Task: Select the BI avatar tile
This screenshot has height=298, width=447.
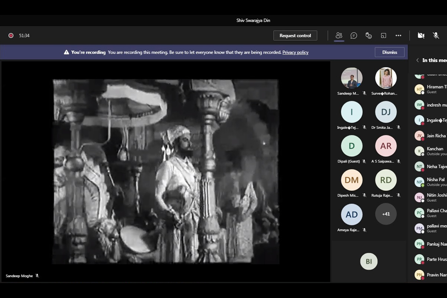Action: (x=369, y=261)
